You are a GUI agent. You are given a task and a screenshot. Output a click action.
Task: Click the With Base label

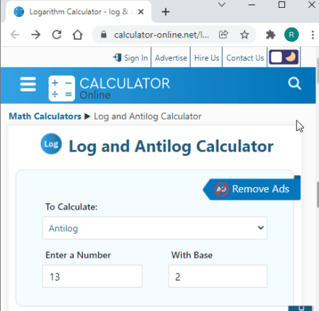(x=192, y=255)
